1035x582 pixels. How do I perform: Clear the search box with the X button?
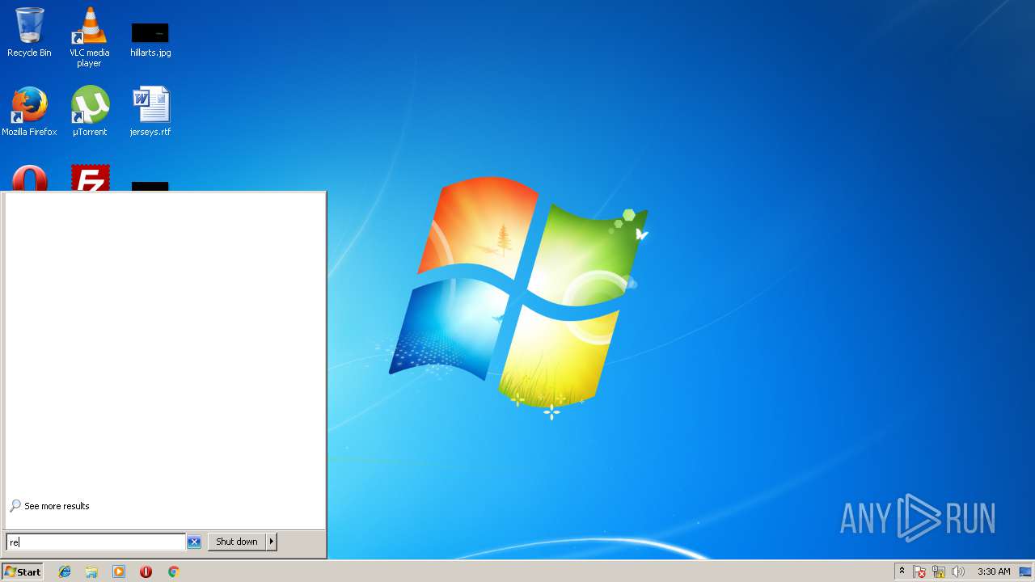pos(194,542)
